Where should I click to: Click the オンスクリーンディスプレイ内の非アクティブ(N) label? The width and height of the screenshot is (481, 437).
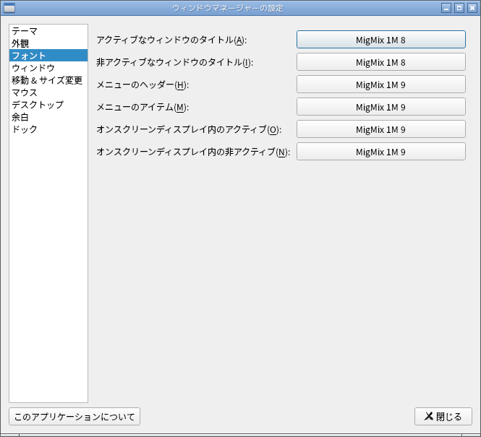[193, 152]
